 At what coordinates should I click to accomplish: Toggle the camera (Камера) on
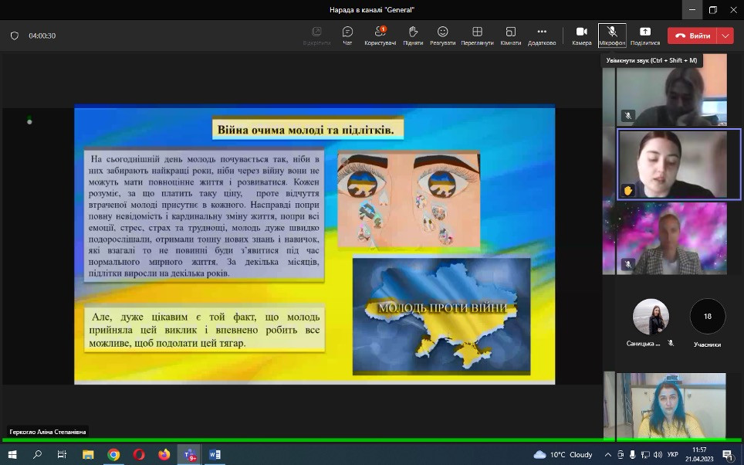(x=581, y=35)
